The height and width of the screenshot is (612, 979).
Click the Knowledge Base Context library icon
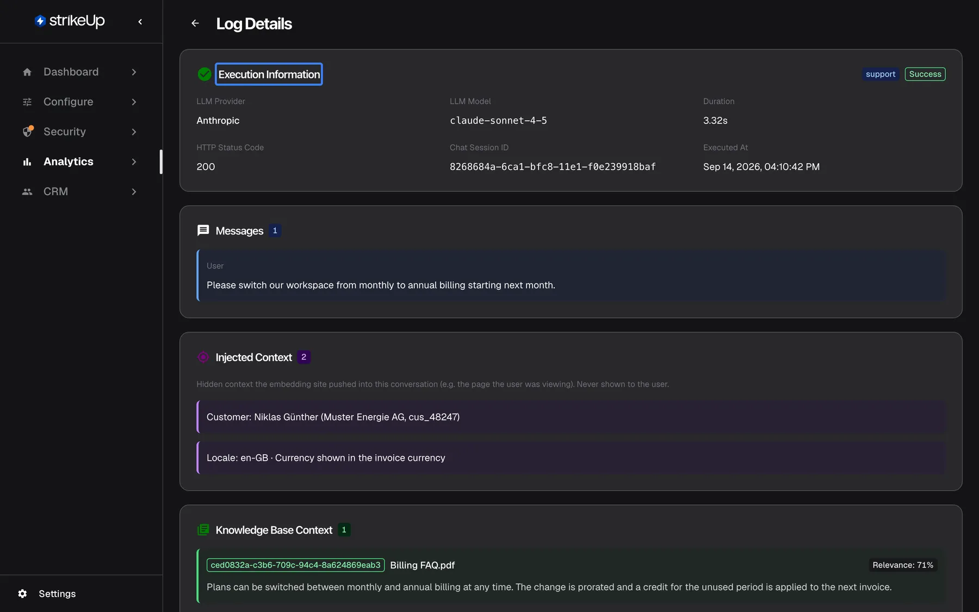pos(203,530)
